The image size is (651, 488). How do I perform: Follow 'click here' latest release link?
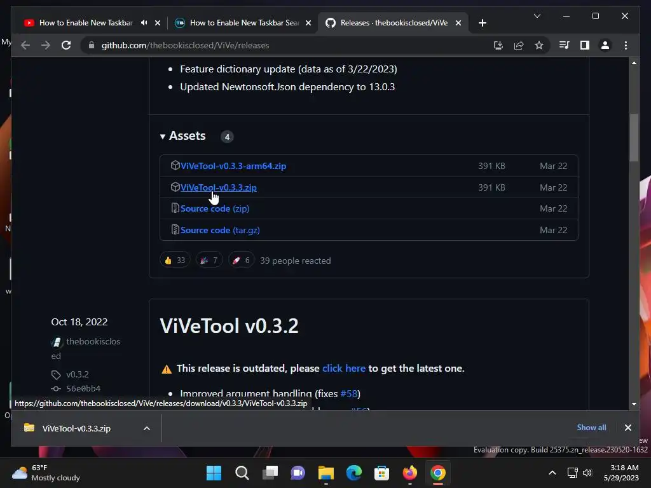(344, 368)
